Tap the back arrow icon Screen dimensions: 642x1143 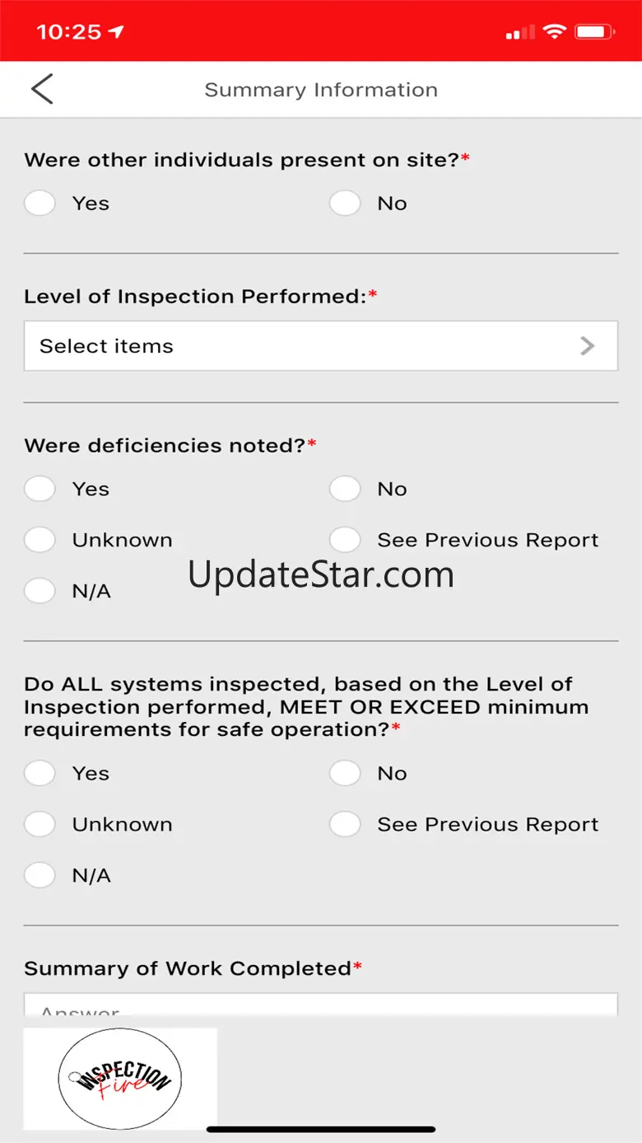coord(42,89)
